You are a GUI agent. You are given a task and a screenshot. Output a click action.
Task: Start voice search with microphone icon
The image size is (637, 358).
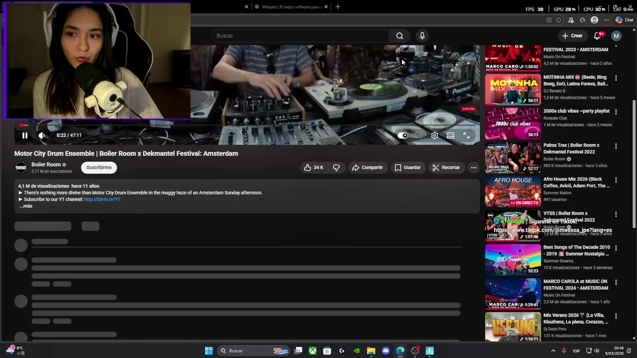pos(422,36)
